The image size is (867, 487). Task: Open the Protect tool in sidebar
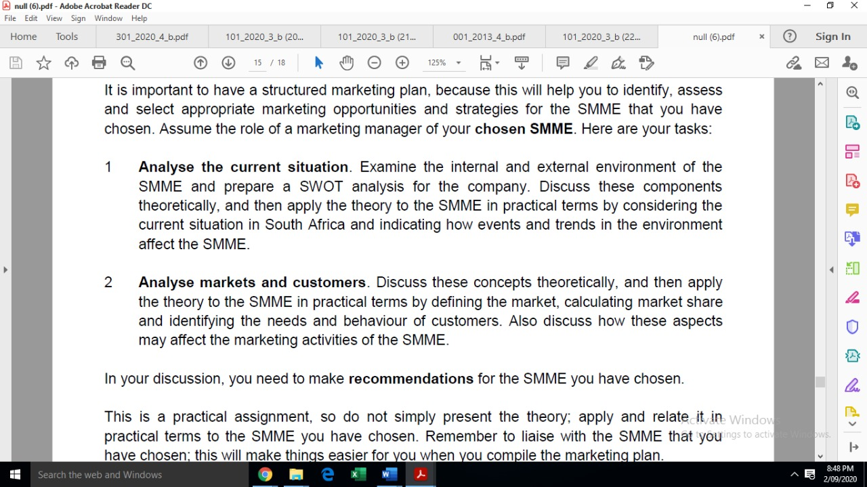coord(852,326)
